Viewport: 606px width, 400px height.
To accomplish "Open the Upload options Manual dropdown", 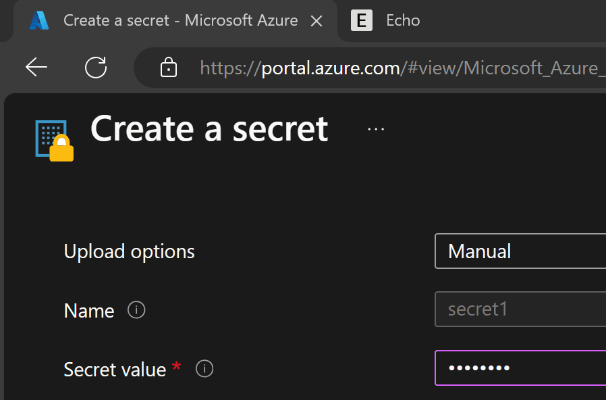I will [x=520, y=251].
